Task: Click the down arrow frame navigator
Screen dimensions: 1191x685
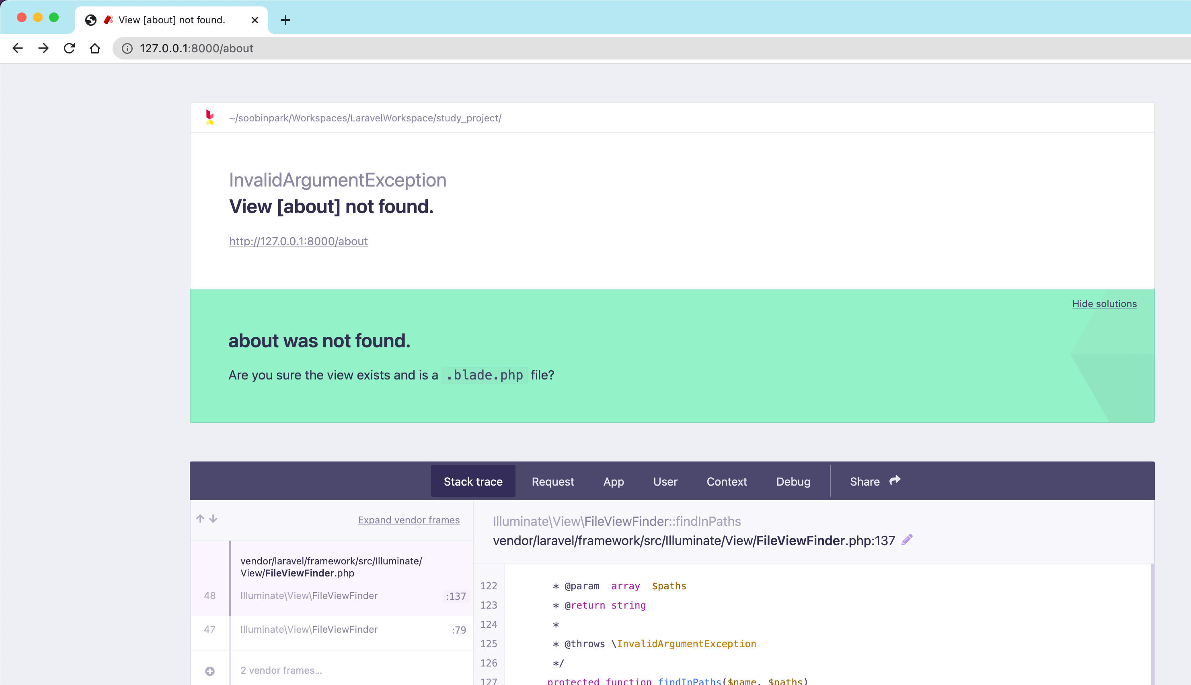Action: [x=214, y=519]
